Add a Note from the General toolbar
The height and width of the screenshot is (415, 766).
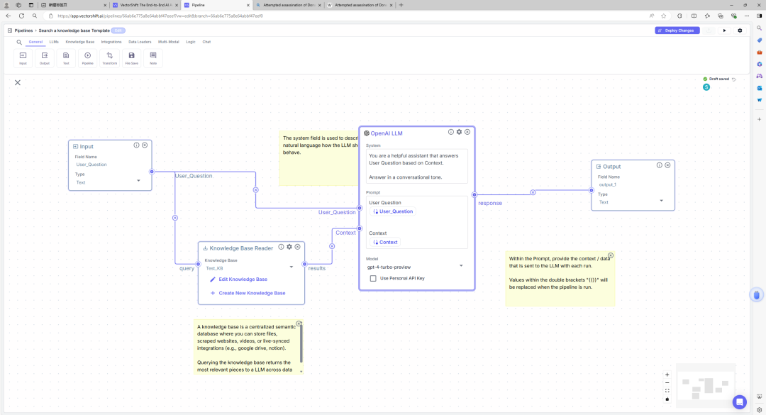pos(153,58)
